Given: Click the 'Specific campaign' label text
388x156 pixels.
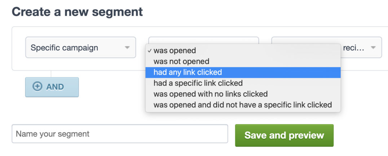Looking at the screenshot, I should click(x=64, y=48).
